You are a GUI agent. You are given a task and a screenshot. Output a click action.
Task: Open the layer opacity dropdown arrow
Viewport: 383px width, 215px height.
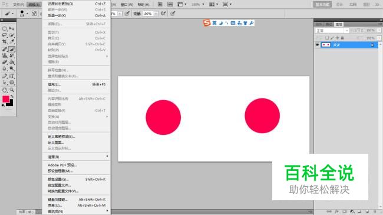click(x=379, y=30)
